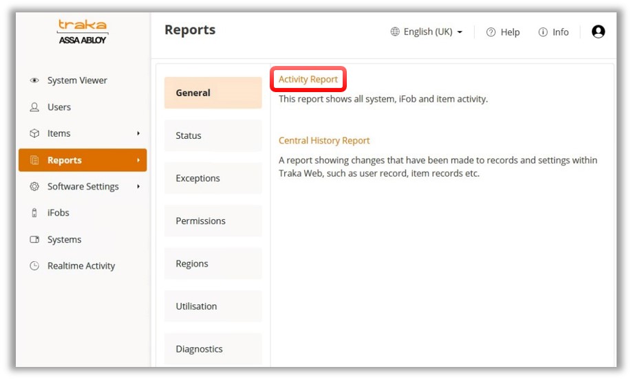631x380 pixels.
Task: Open the Central History Report link
Action: point(324,141)
